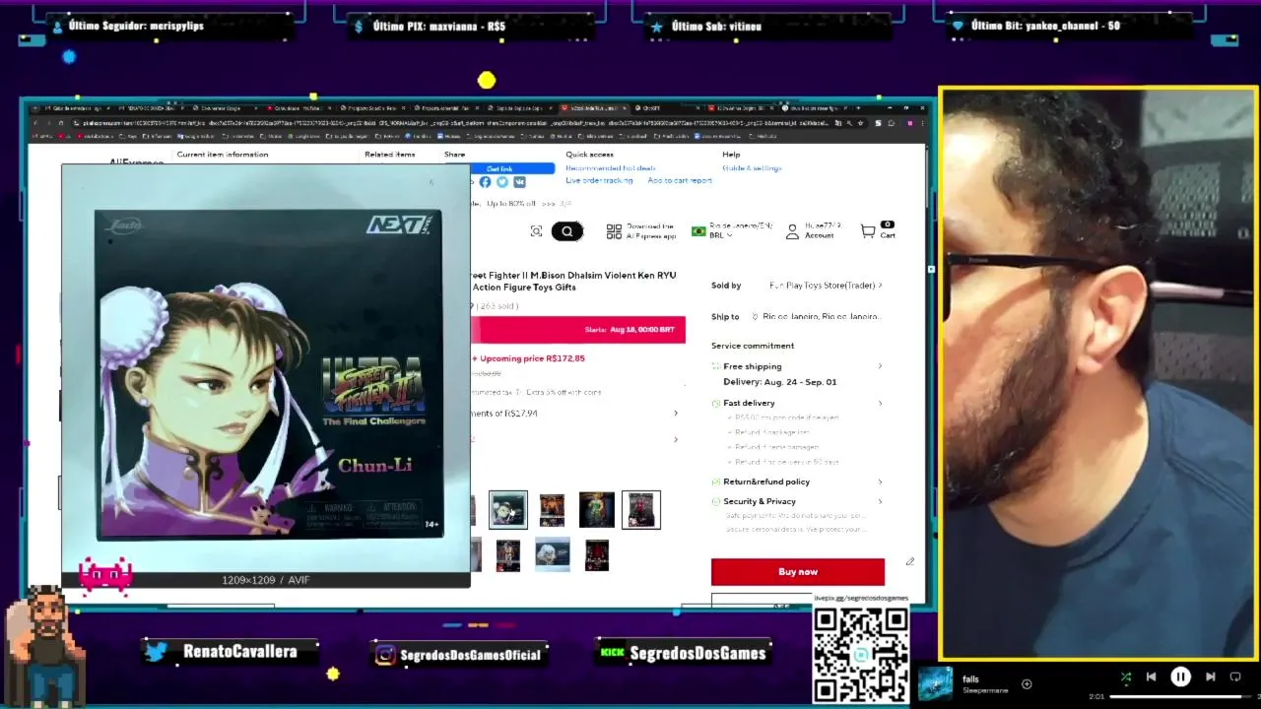Change Ship to Rio de Janeiro location

[816, 317]
